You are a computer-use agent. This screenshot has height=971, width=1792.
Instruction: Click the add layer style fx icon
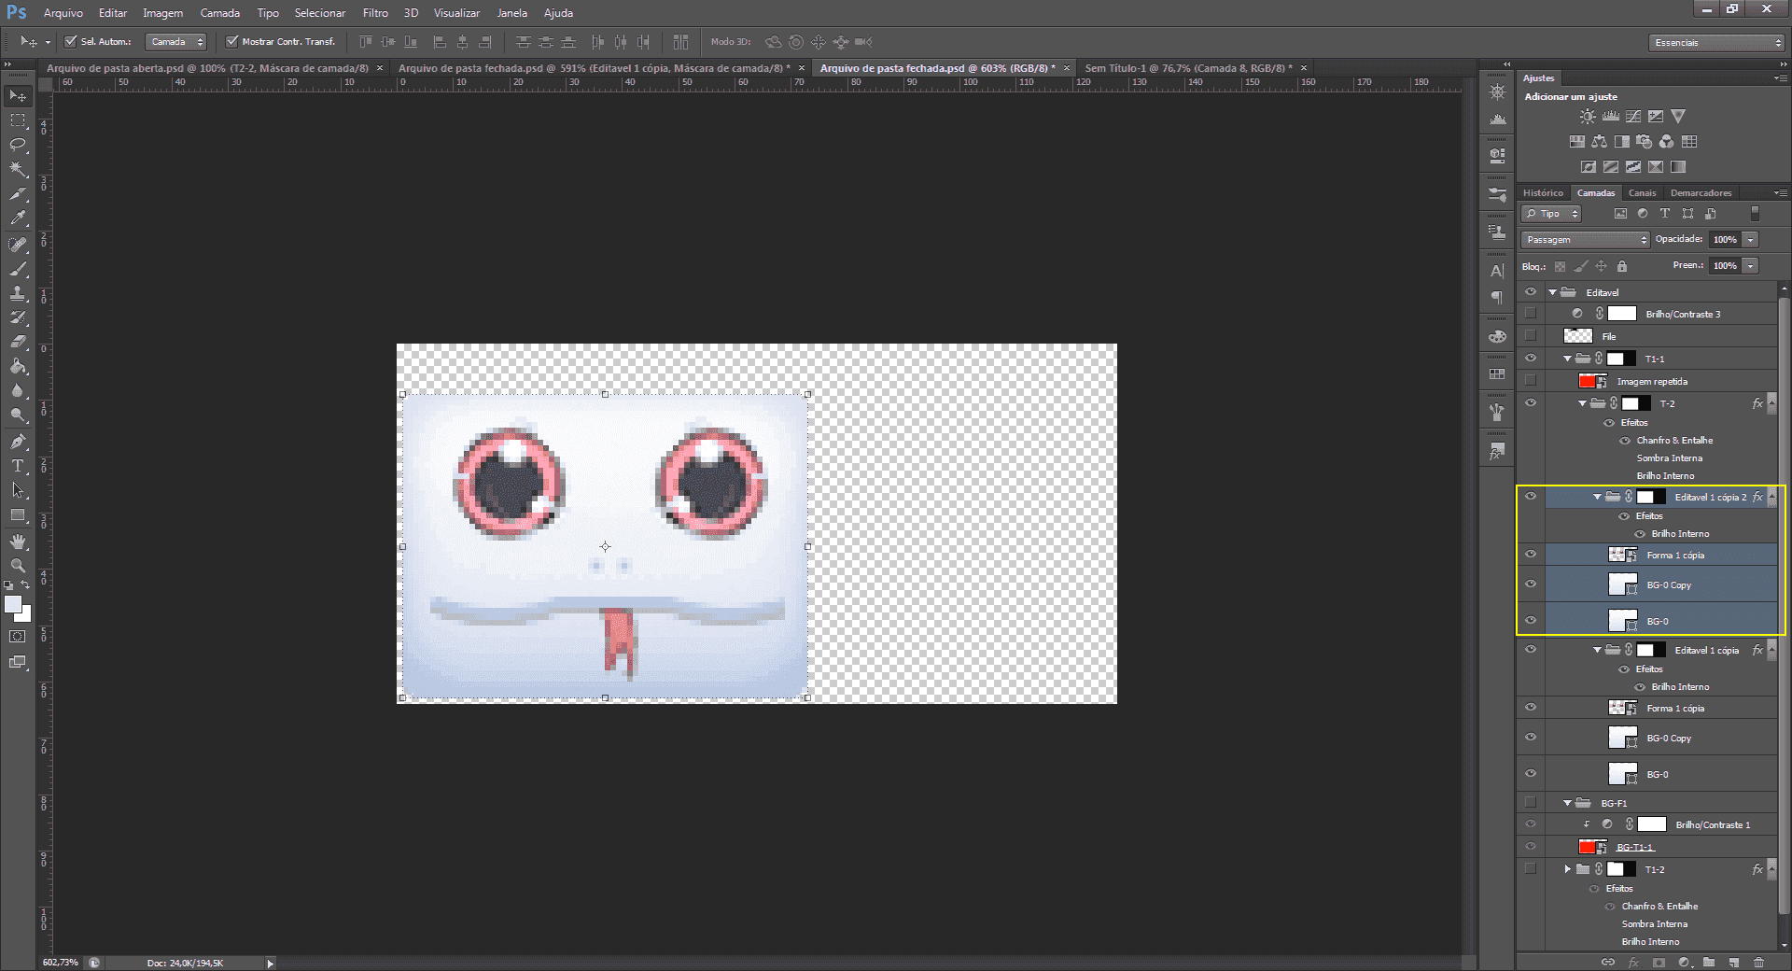(x=1633, y=963)
